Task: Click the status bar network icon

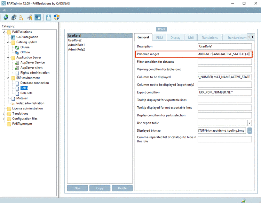Action: (243, 201)
